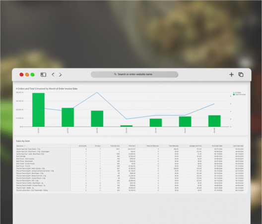Toggle the Total $ Invoiced legend entry

(x=239, y=95)
